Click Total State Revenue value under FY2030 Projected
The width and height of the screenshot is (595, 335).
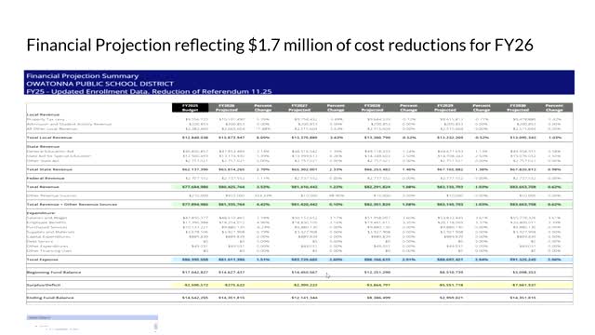point(522,169)
